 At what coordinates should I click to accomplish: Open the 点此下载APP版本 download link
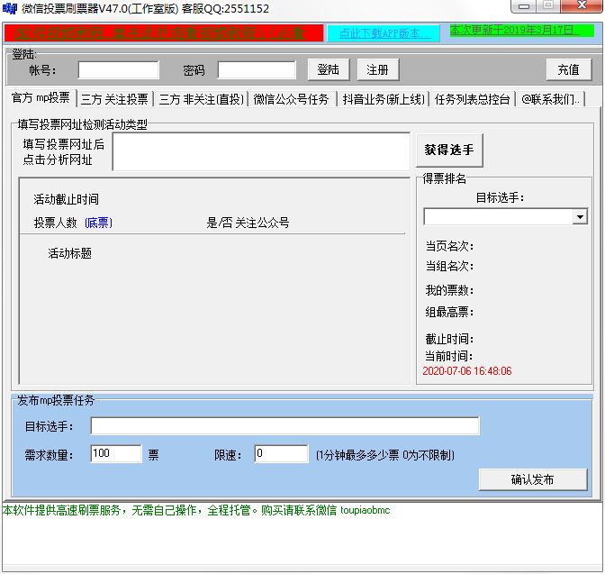point(384,33)
